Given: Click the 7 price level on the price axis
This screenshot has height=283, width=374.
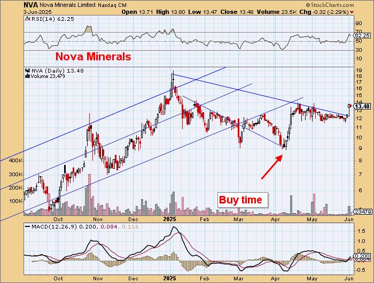Looking at the screenshot, I should click(360, 175).
